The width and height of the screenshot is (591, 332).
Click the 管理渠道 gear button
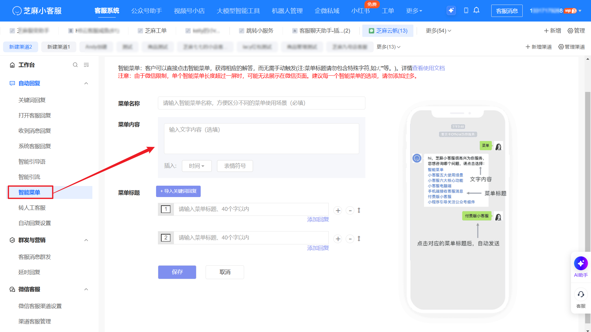point(572,47)
